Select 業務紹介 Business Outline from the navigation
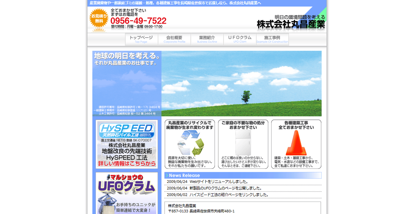This screenshot has width=414, height=214. tap(207, 39)
